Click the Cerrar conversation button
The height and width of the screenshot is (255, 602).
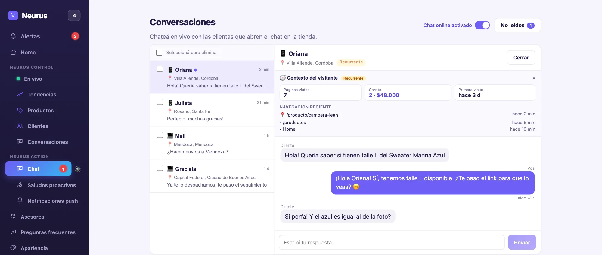click(x=521, y=57)
